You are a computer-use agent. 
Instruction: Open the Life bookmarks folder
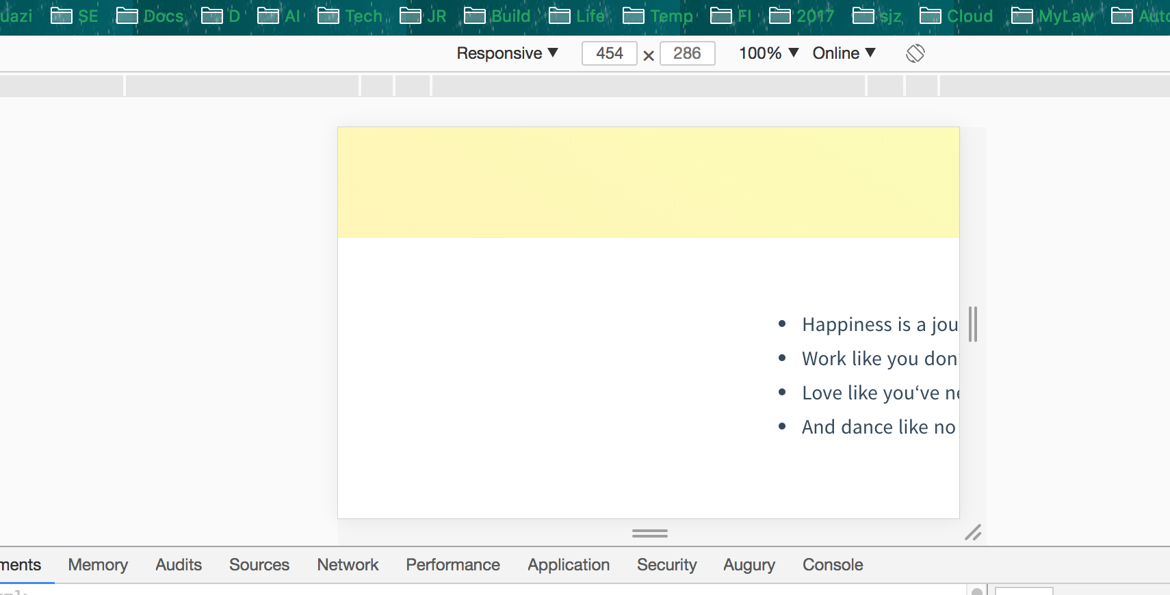(577, 16)
